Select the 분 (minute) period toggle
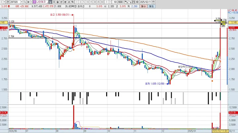238x133 pixels. point(65,2)
